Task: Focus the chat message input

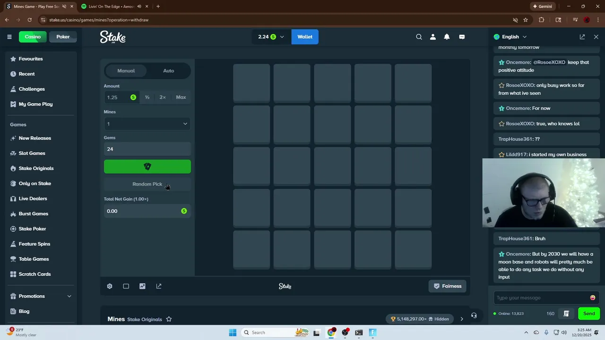Action: (542, 297)
